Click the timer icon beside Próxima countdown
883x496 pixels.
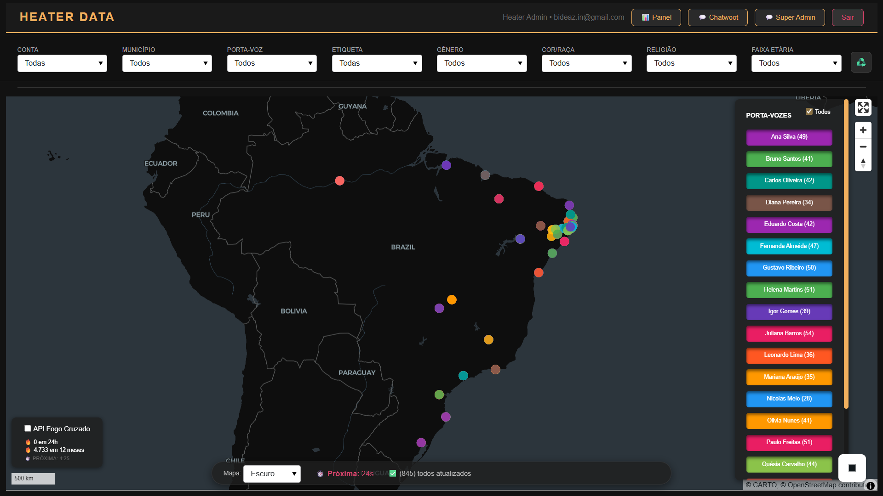pos(320,473)
